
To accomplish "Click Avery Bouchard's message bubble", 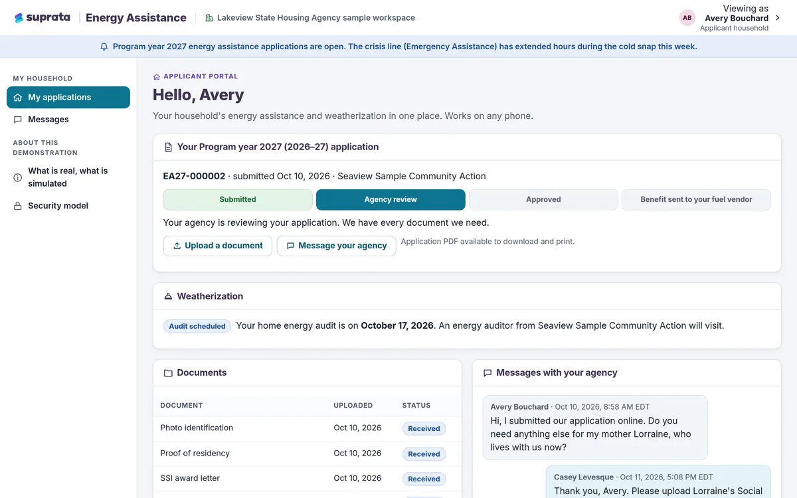I will (595, 428).
